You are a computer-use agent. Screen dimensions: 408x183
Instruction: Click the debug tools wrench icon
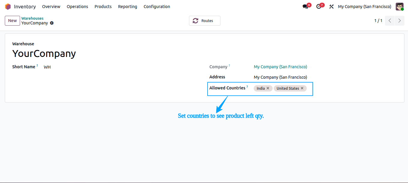[331, 7]
